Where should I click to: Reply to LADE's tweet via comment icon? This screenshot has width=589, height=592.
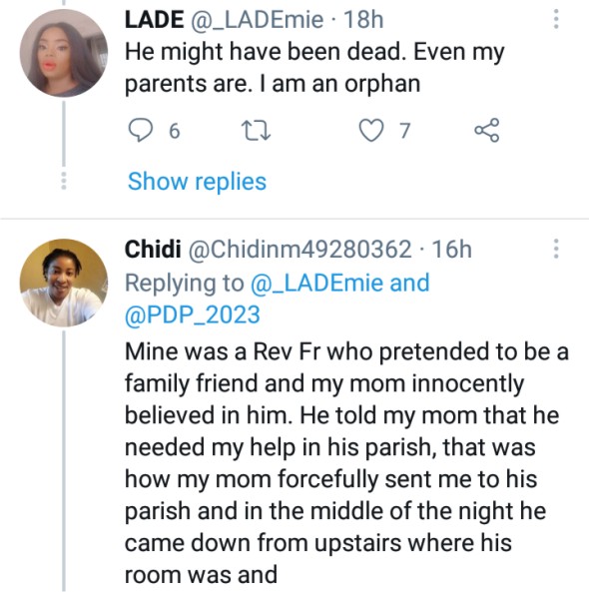point(141,130)
